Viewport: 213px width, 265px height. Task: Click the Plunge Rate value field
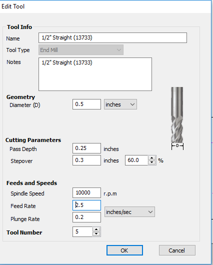[86, 217]
